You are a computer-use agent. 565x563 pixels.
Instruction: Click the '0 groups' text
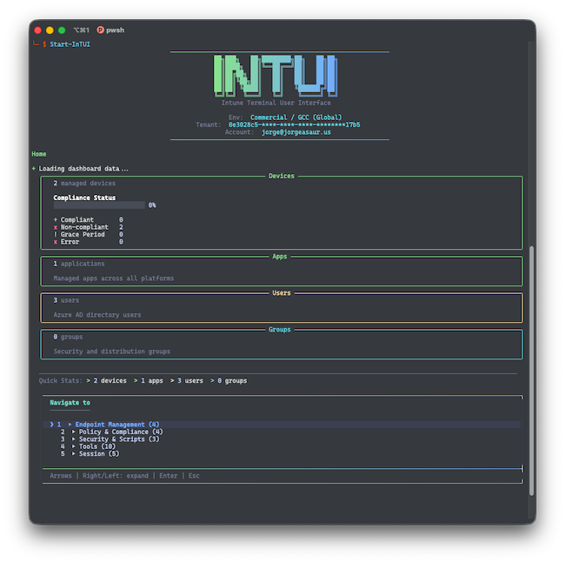point(68,337)
